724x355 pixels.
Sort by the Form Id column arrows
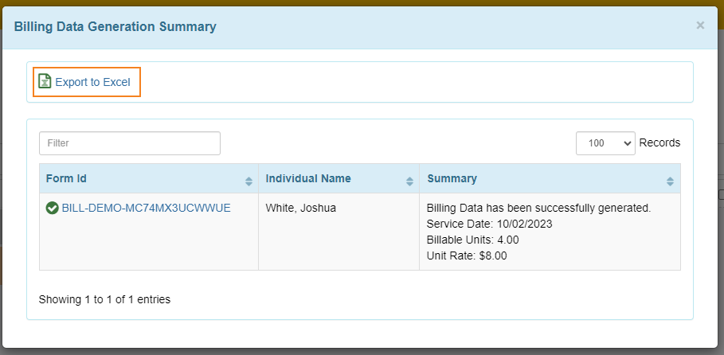click(249, 181)
